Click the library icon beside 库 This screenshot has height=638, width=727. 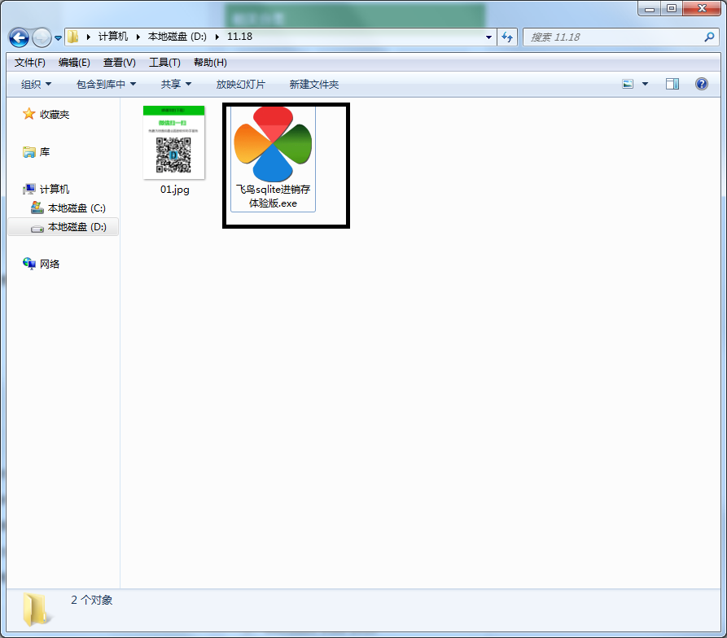tap(28, 151)
